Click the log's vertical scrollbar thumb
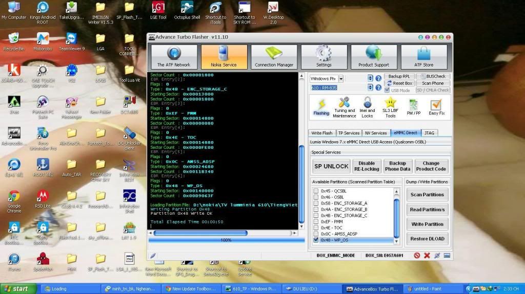Viewport: 525px width, 294px height. 301,184
